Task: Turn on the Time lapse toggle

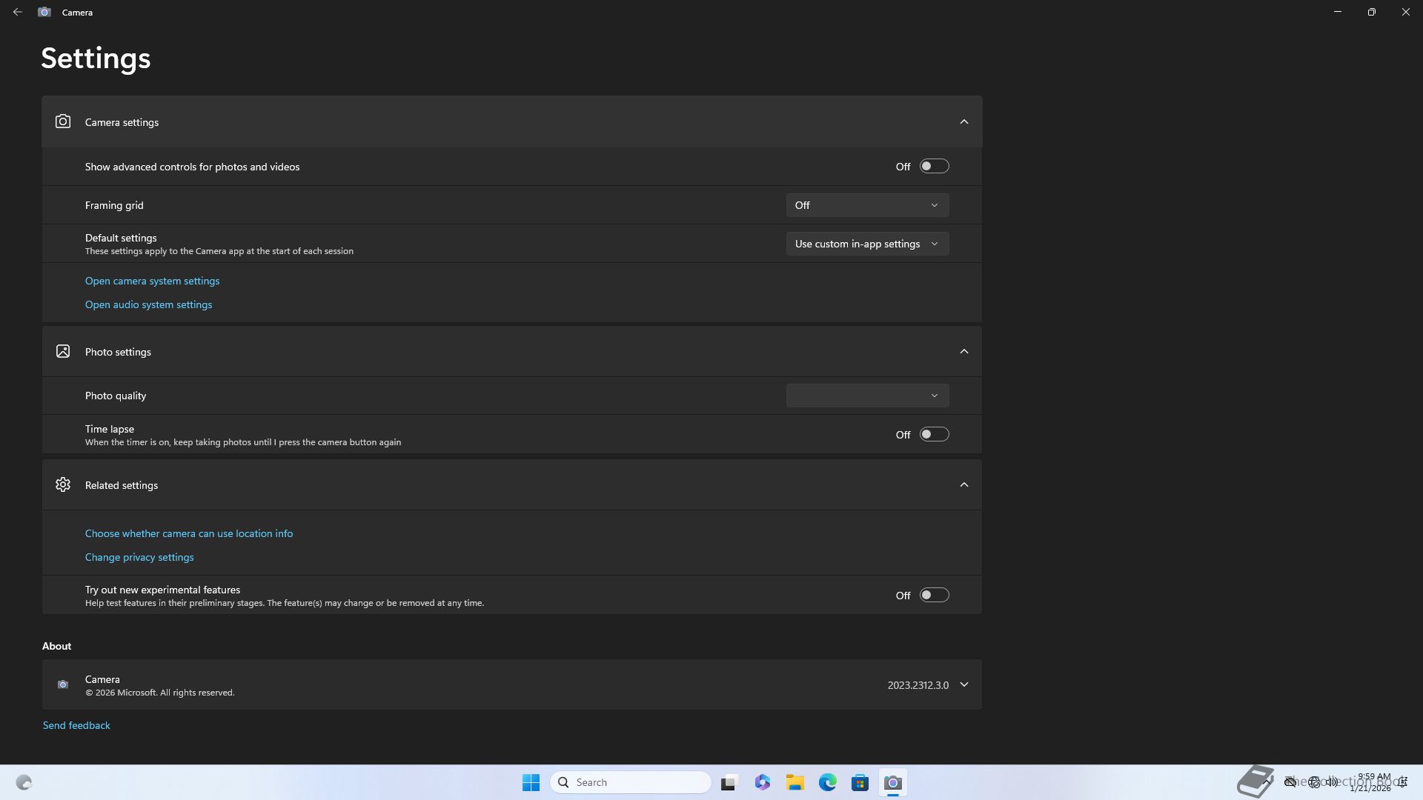Action: click(934, 434)
